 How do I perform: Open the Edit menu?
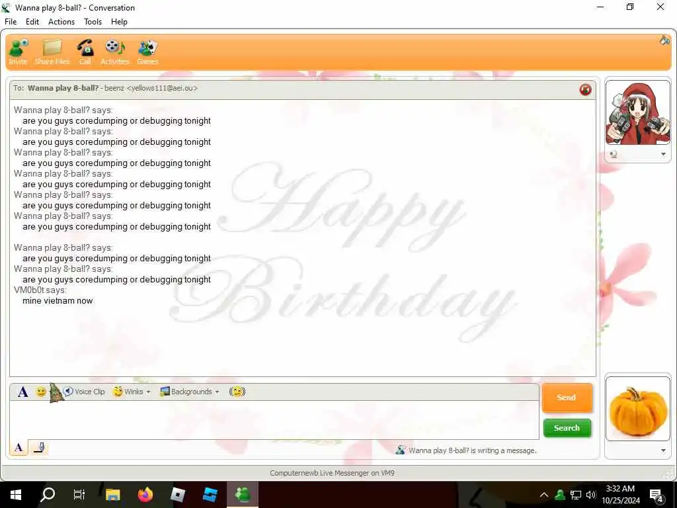tap(32, 22)
